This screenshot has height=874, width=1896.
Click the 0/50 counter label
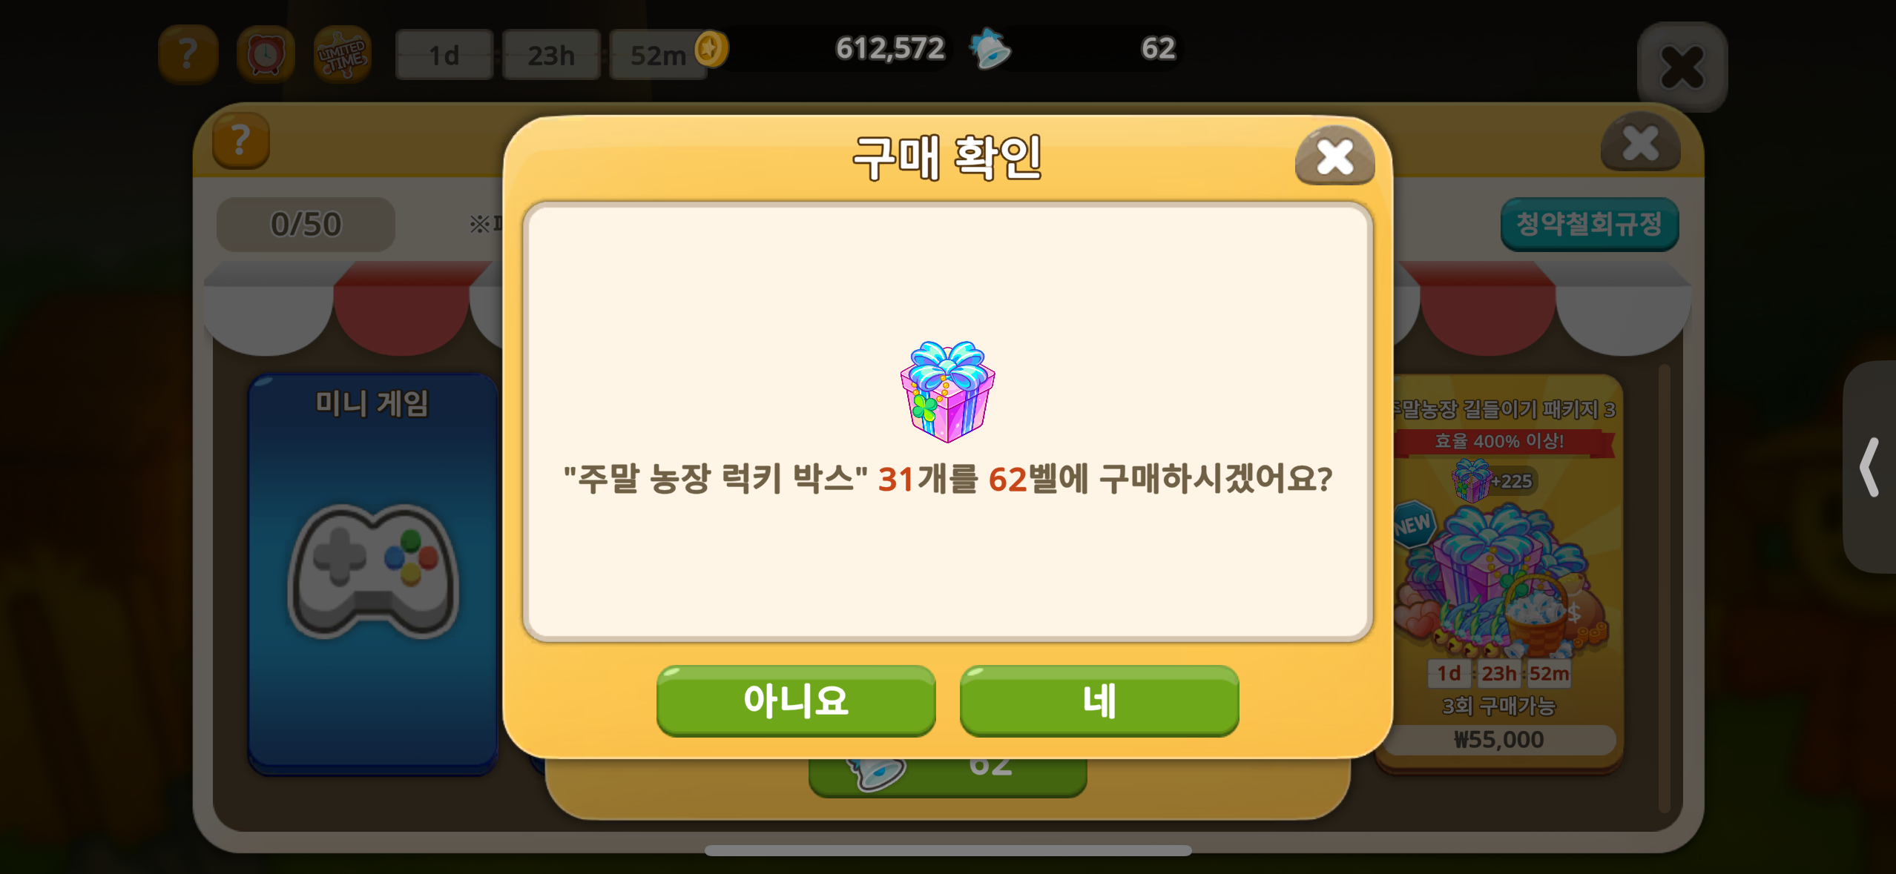(x=306, y=224)
